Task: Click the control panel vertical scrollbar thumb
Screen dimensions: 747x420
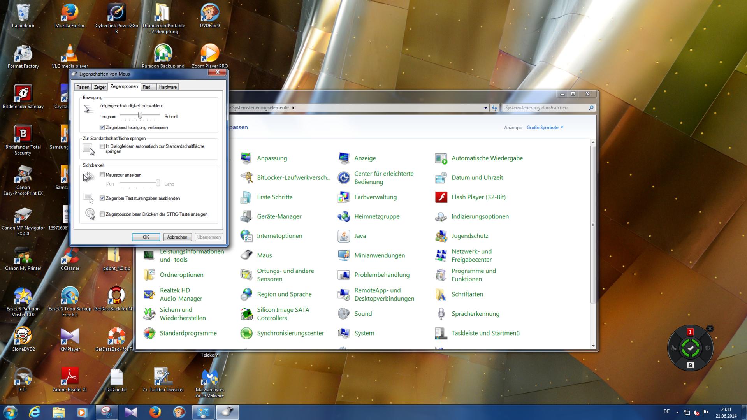Action: tap(593, 224)
